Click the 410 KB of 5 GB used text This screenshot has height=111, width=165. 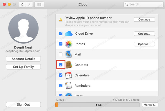126,100
